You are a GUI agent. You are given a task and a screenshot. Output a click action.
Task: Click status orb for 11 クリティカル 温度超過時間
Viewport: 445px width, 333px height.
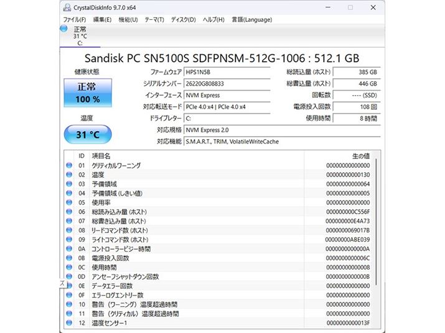(x=69, y=314)
